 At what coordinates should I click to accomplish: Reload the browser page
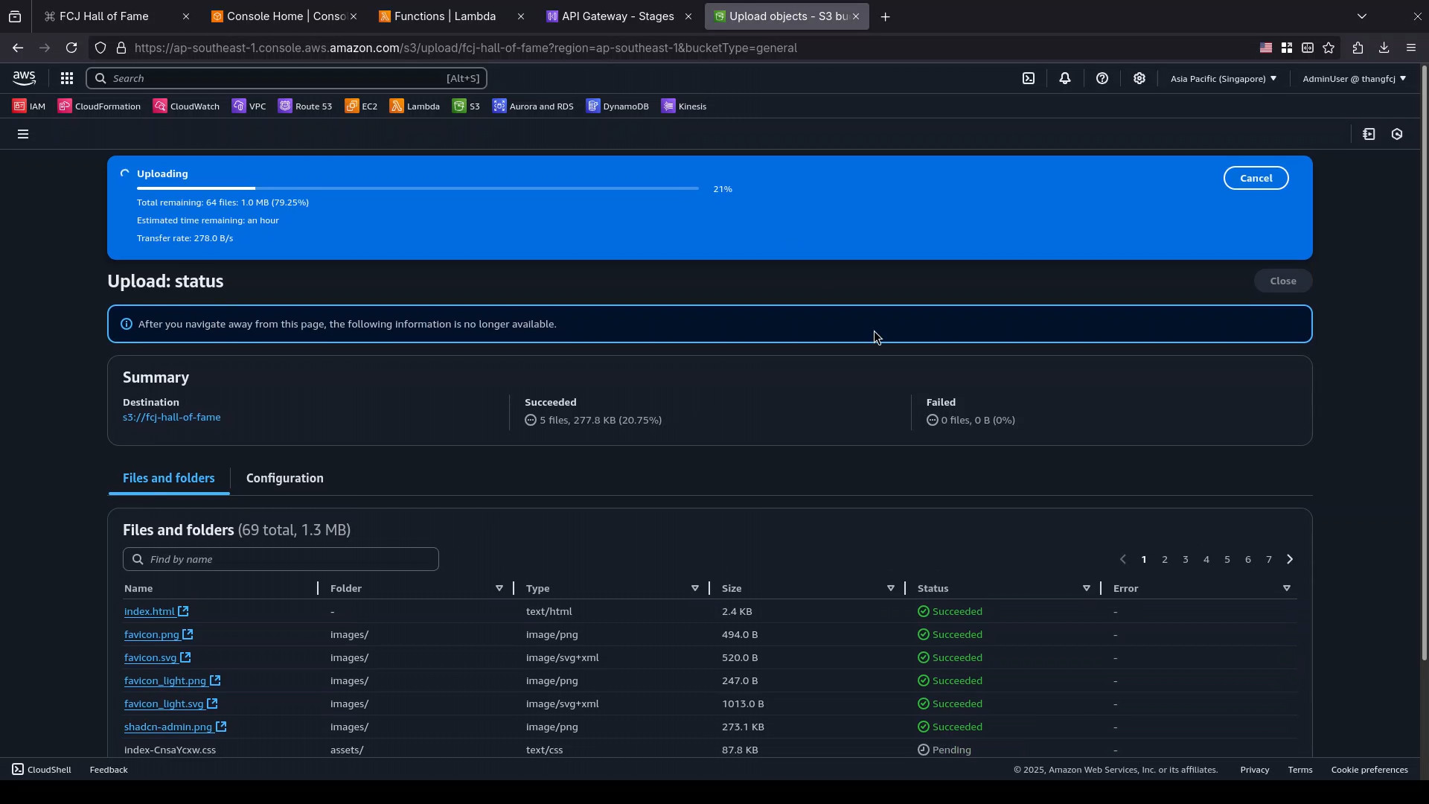coord(71,48)
